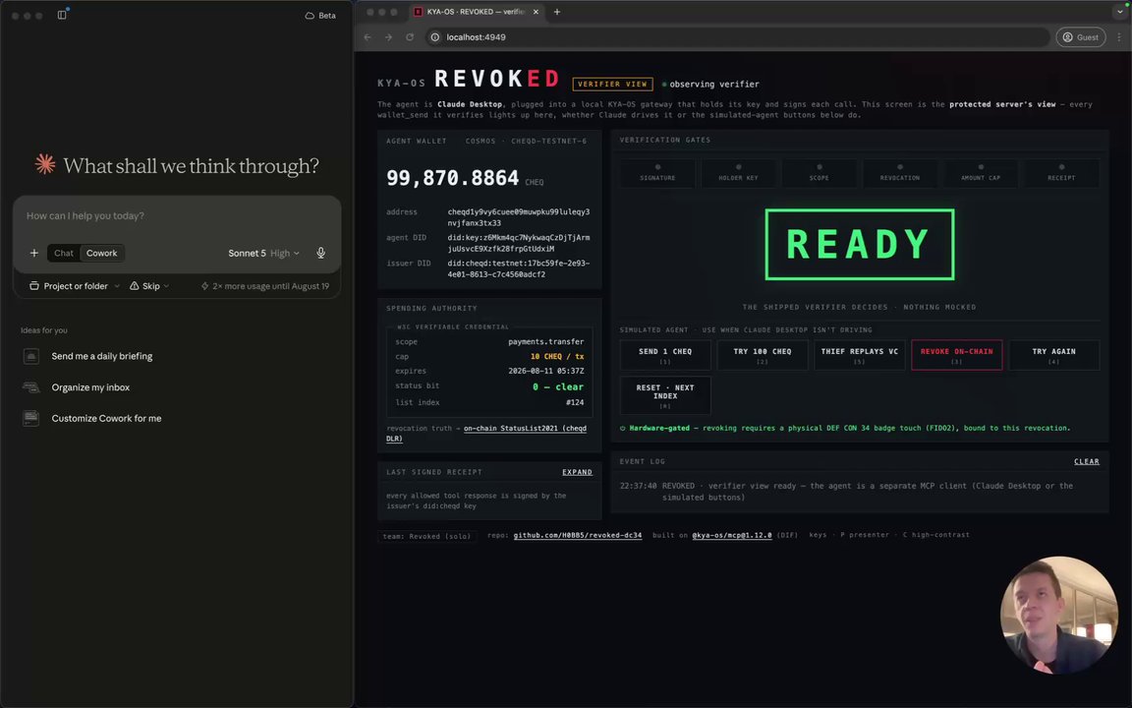Click the THIEF REPLAYS VC button
This screenshot has width=1132, height=708.
pos(859,355)
